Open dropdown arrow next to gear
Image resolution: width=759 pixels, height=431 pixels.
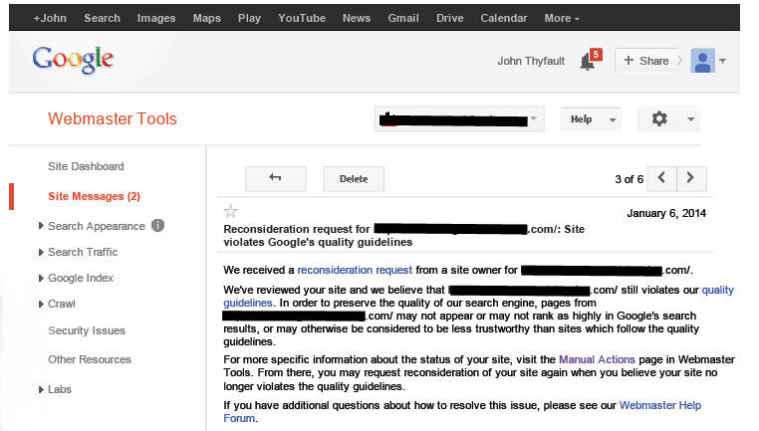690,119
